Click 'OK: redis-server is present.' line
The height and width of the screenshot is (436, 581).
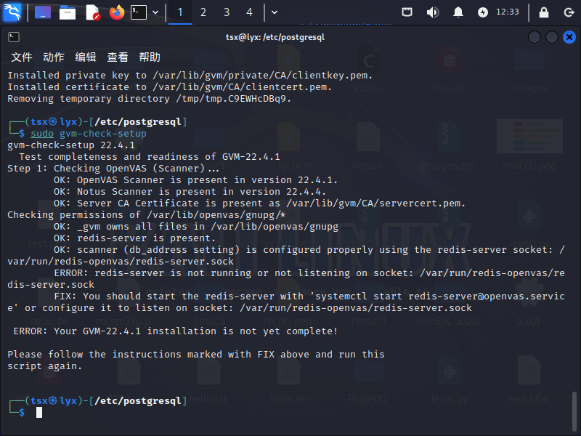click(x=134, y=238)
